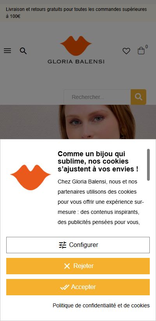Click the double-check icon in Accepter
Image resolution: width=156 pixels, height=321 pixels.
(65, 287)
